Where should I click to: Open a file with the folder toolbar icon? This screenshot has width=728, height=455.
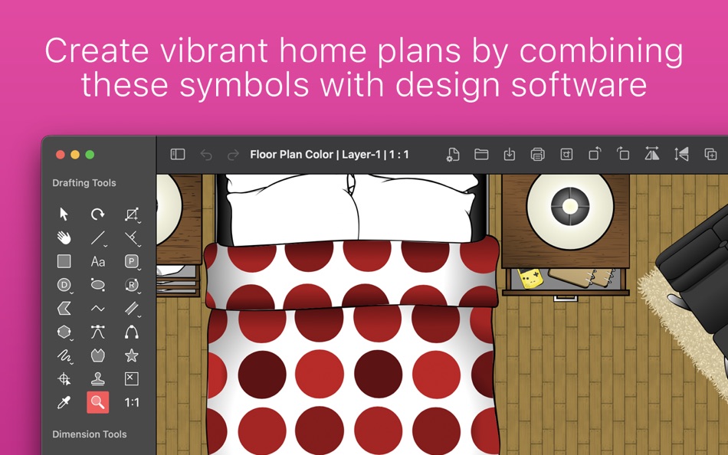[x=480, y=153]
